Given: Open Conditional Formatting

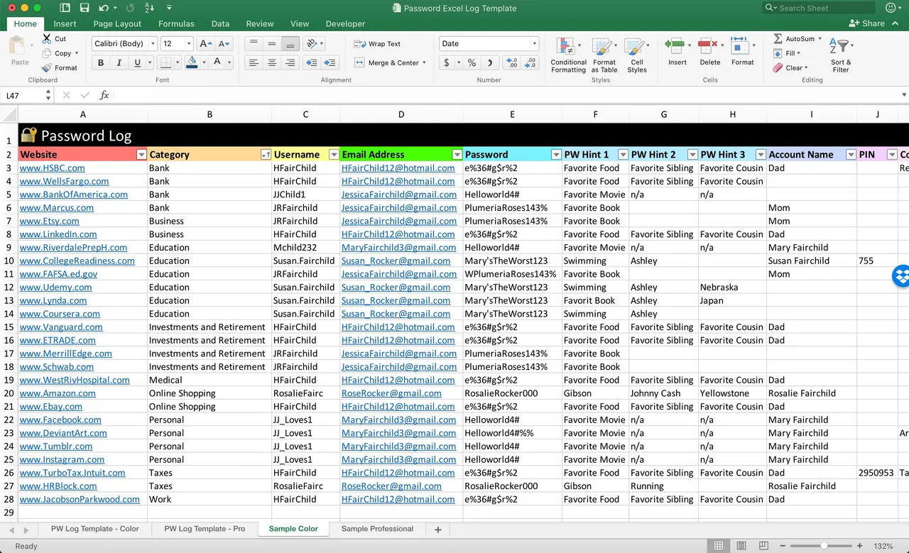Looking at the screenshot, I should click(x=568, y=55).
